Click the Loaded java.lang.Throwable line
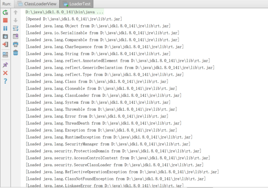This screenshot has height=188, width=268. click(x=101, y=109)
